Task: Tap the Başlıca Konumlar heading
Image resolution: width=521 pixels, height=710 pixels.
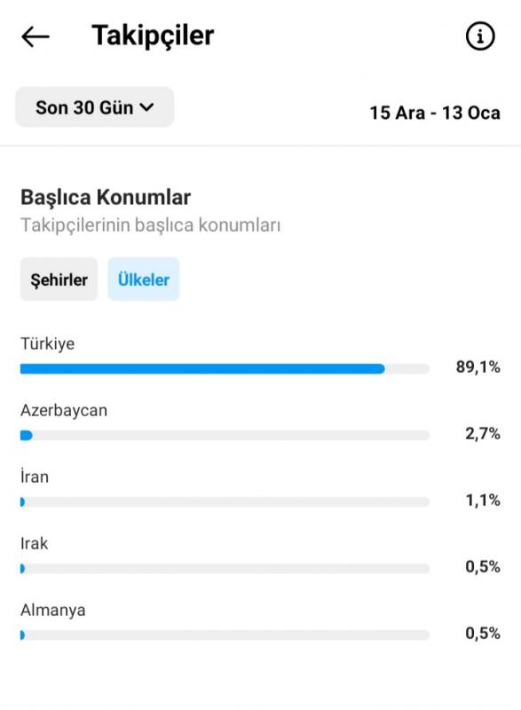Action: [x=106, y=197]
